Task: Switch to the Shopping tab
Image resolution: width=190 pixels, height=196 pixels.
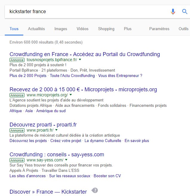Action: click(106, 29)
